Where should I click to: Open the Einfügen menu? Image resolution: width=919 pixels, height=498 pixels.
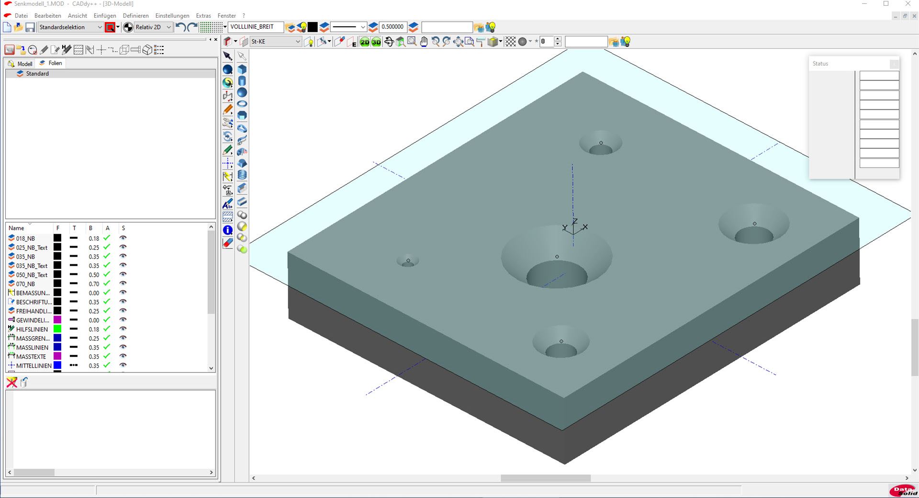(x=105, y=16)
